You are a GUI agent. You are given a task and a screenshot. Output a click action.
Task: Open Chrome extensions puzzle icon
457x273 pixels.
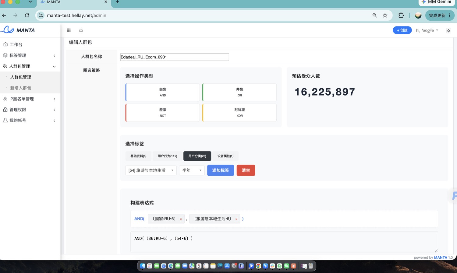(401, 15)
